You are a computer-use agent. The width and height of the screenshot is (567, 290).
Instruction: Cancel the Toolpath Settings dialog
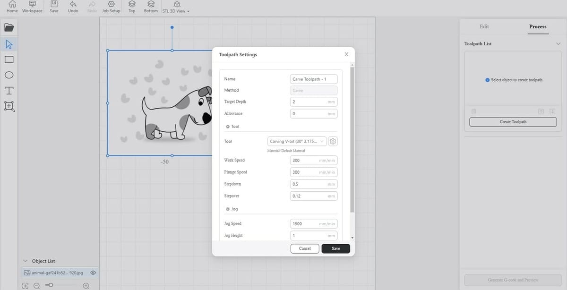coord(305,248)
